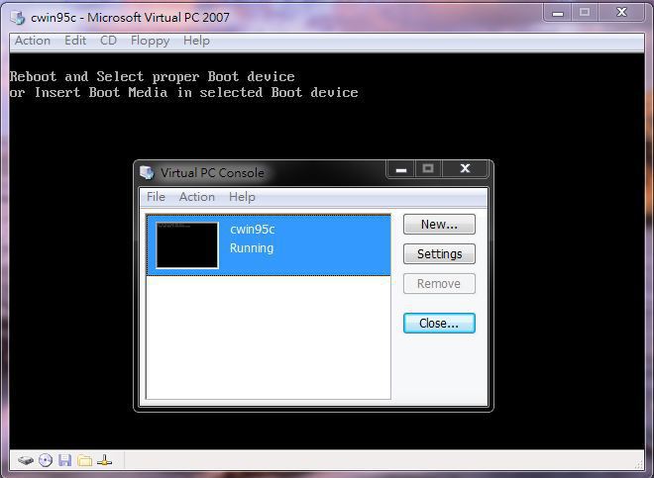Viewport: 654px width, 478px height.
Task: Click the network adapter status icon
Action: coord(104,460)
